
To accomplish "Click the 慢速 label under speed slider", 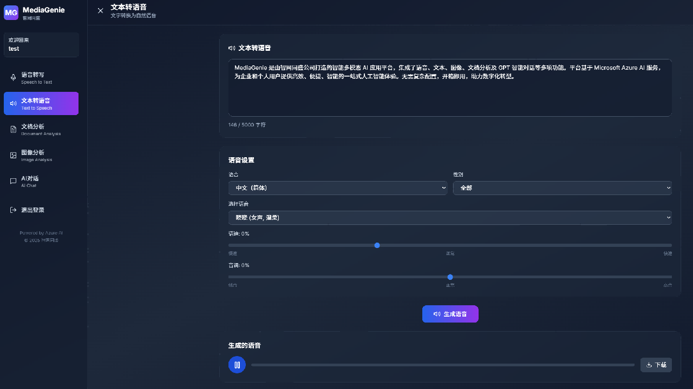I will [233, 253].
